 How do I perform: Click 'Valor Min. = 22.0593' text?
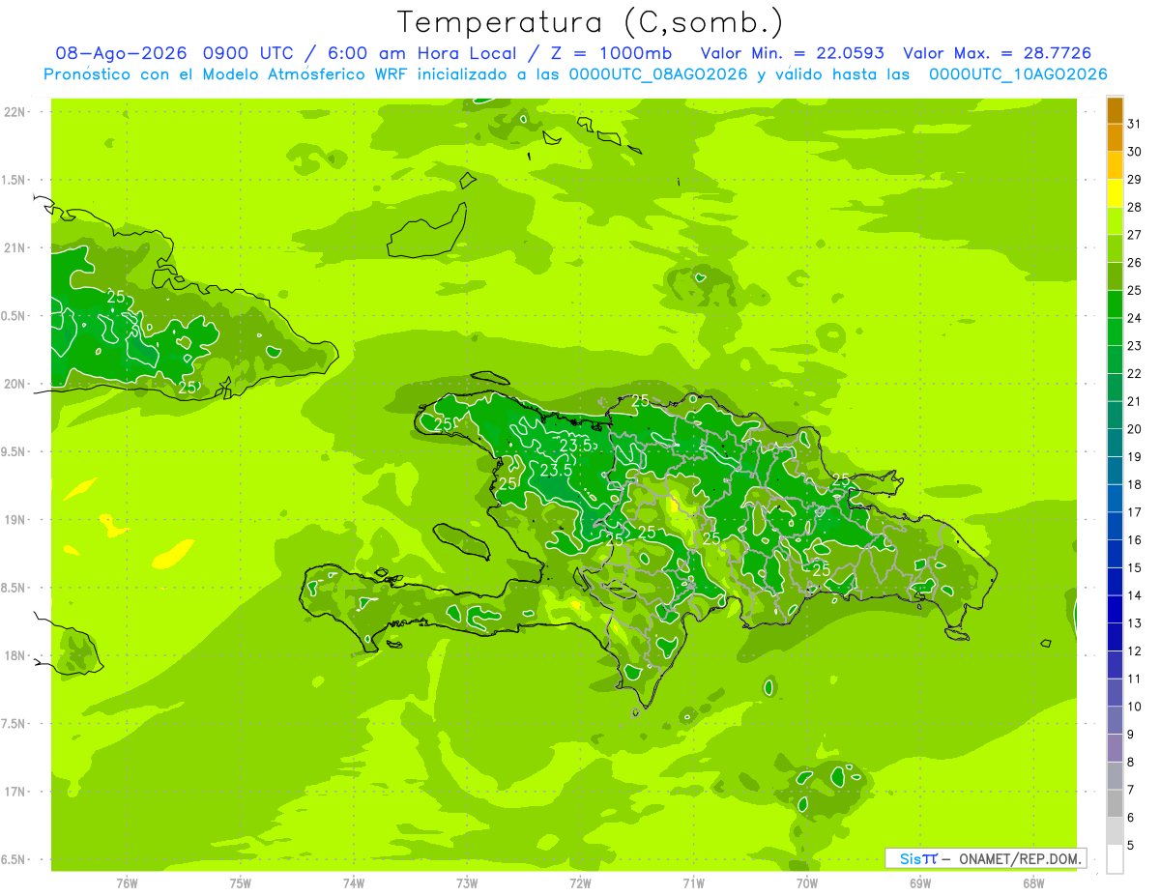click(793, 53)
